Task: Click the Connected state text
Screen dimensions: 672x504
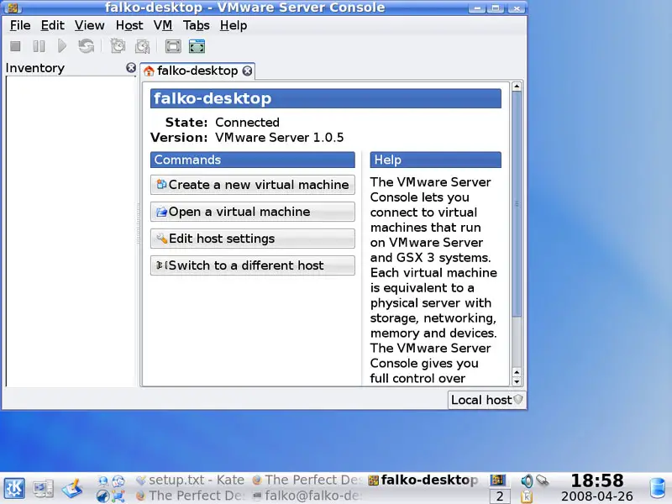Action: 247,122
